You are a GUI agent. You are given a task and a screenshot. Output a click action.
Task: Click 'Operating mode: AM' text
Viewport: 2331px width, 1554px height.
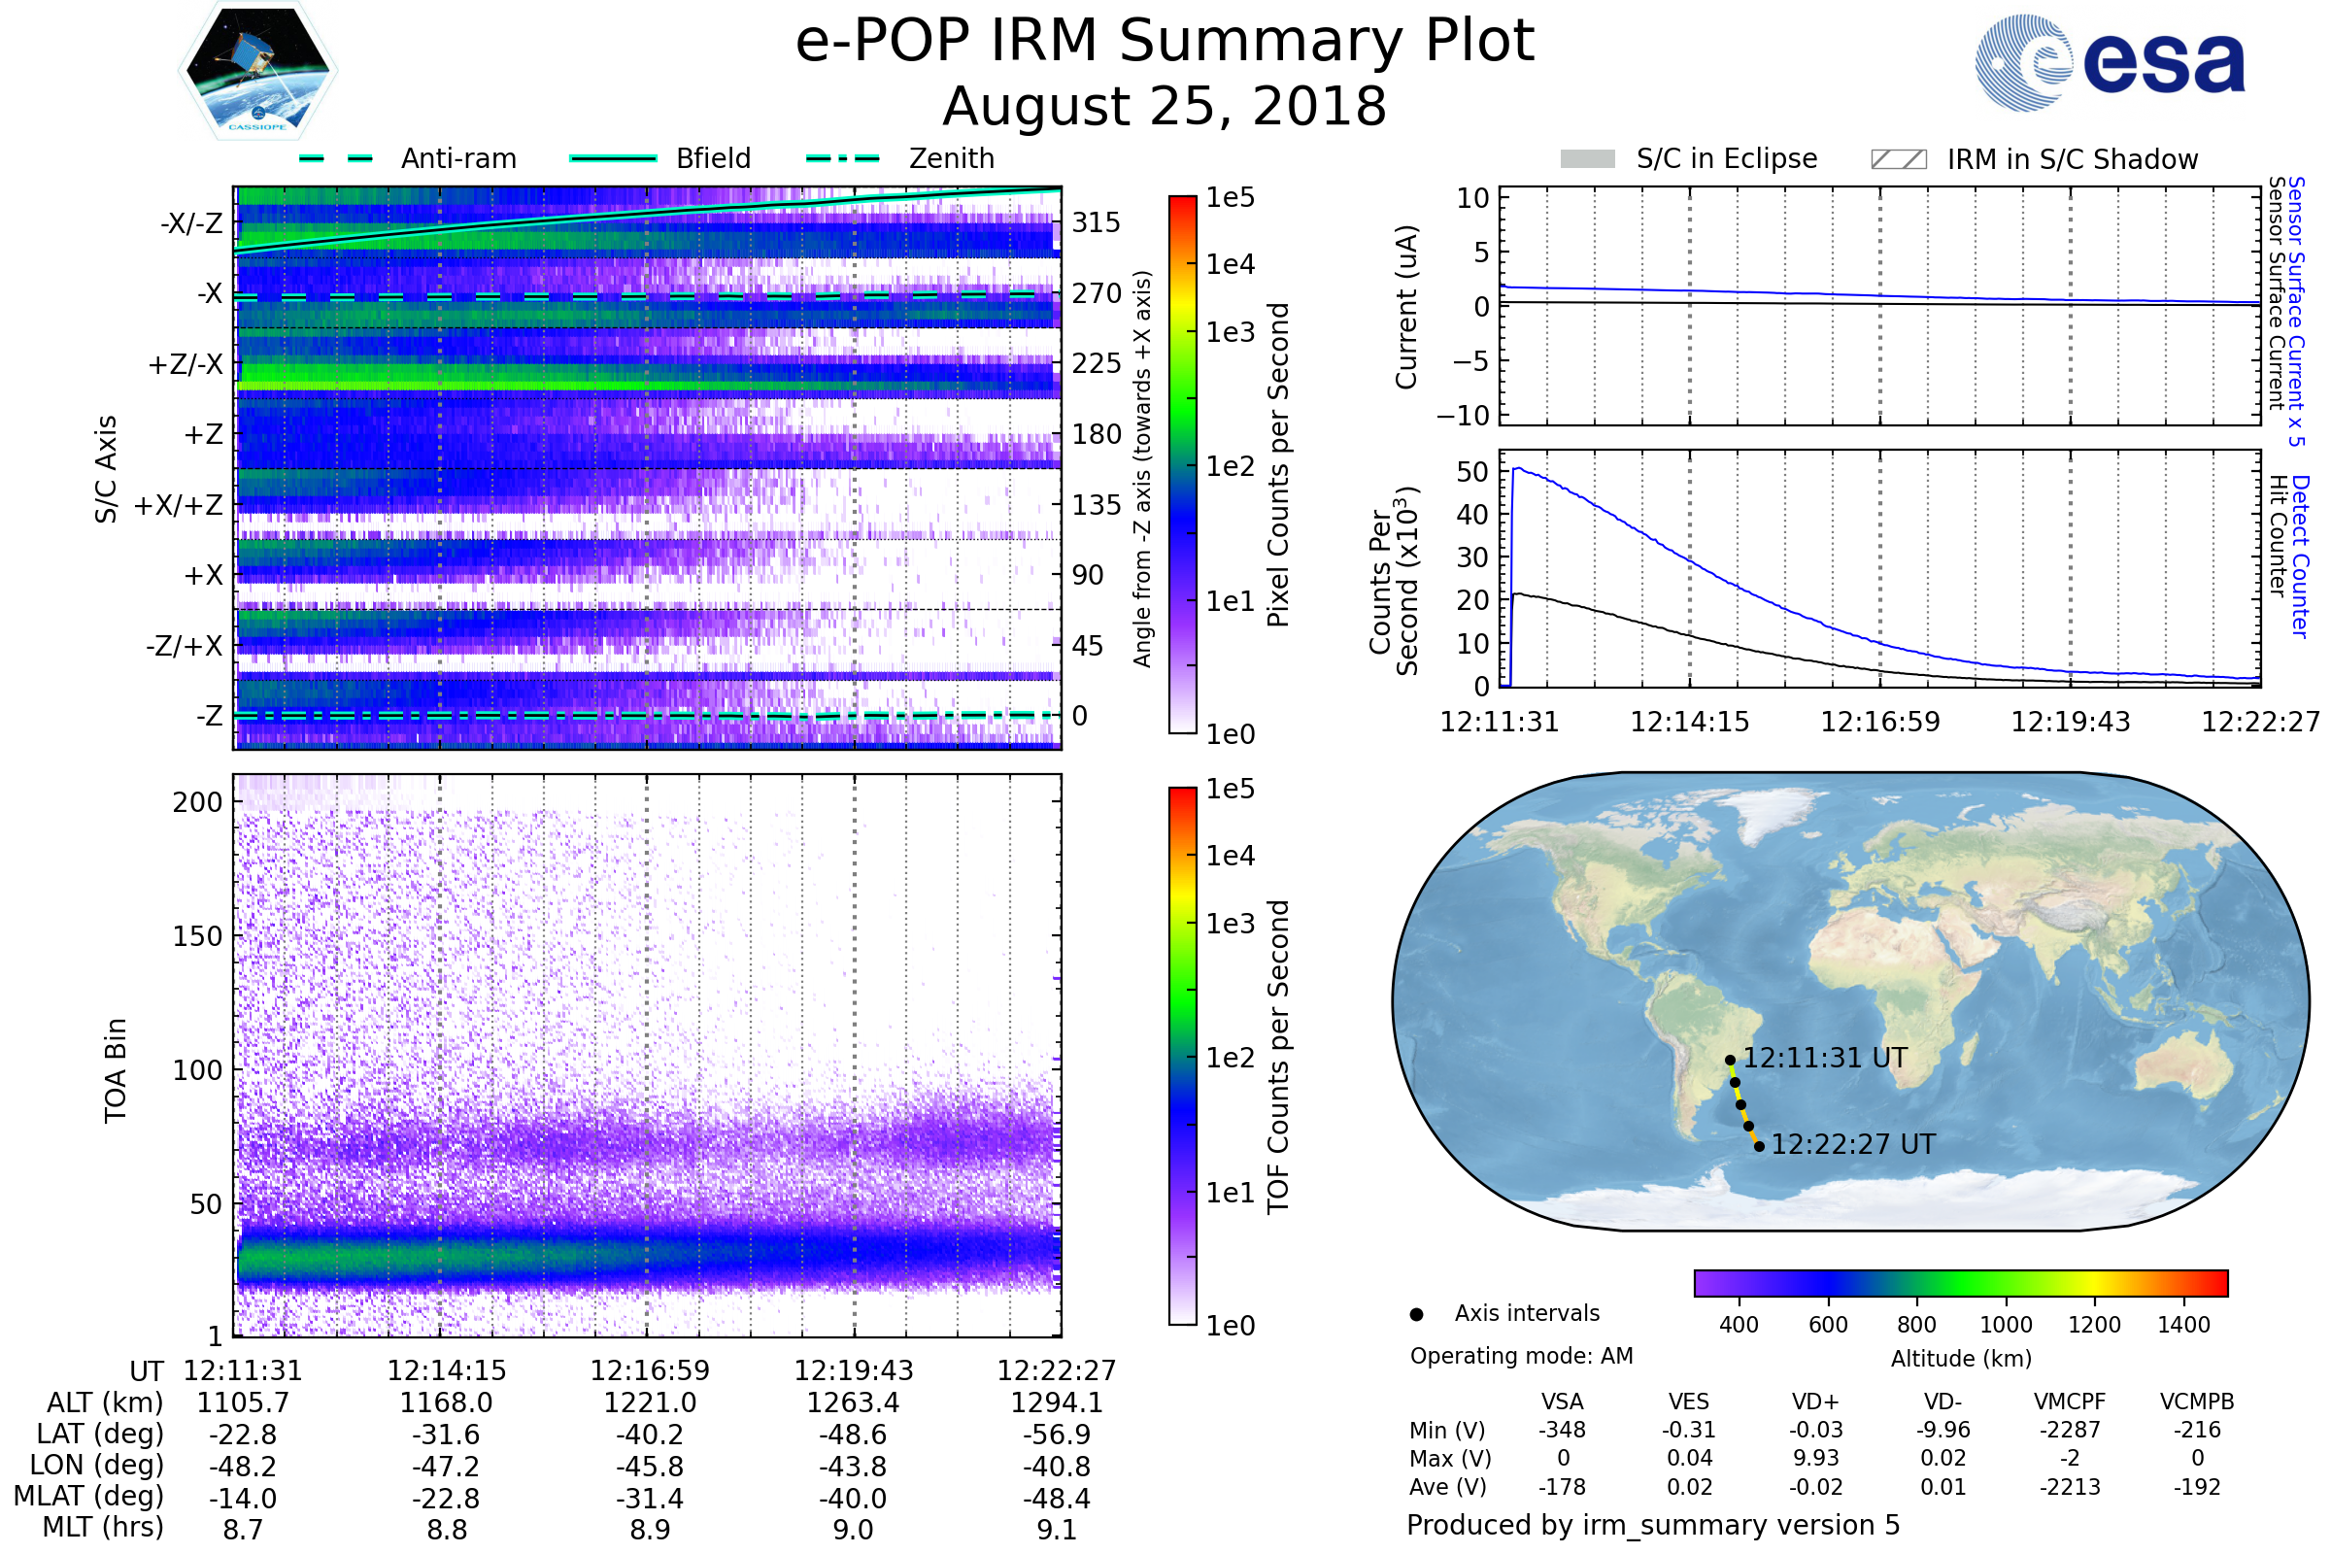click(x=1521, y=1356)
